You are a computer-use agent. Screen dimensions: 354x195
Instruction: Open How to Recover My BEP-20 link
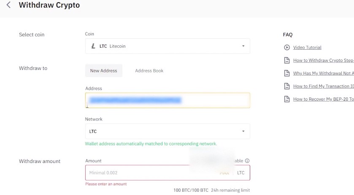[x=323, y=99]
